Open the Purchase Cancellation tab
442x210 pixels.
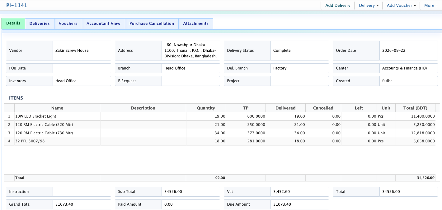[x=152, y=24]
